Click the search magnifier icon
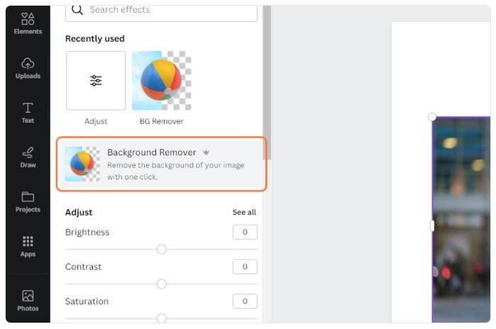Viewport: 496px width, 329px height. [x=77, y=10]
